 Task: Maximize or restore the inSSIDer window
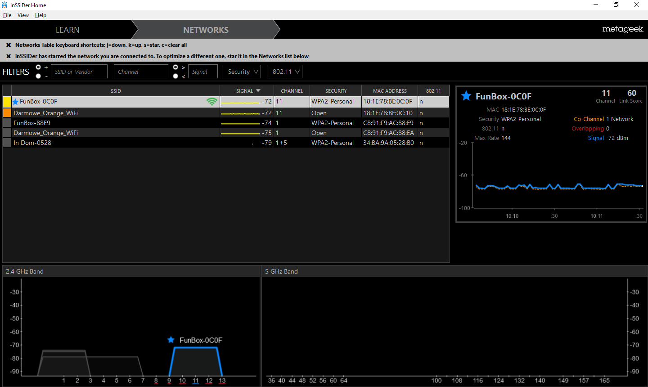[x=616, y=5]
